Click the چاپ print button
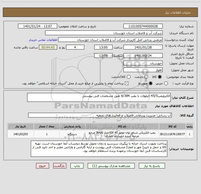Screen dimensions: 201x194 click(77, 166)
